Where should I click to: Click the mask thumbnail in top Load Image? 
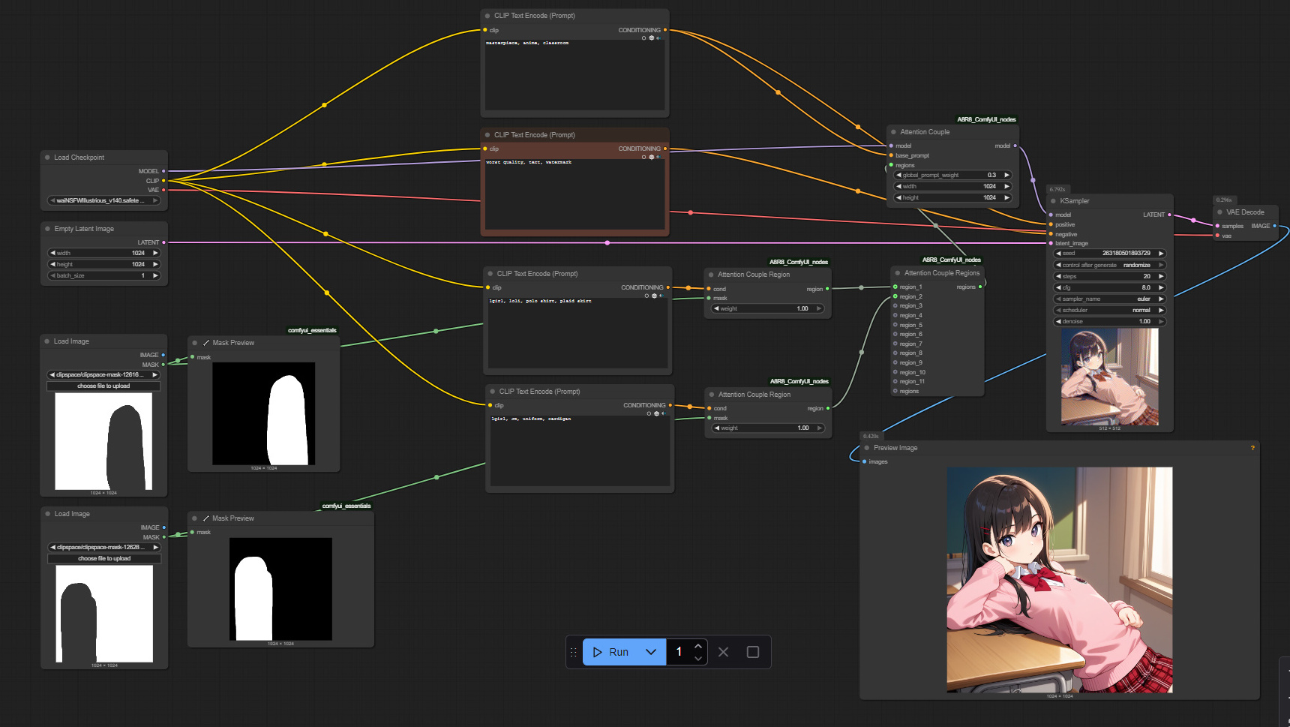point(103,441)
